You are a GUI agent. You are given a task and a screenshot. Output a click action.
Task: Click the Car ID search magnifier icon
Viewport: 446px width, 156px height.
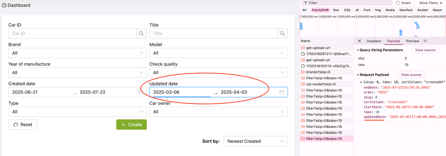coord(141,33)
